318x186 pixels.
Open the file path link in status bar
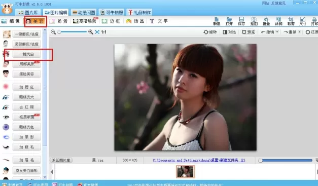click(x=199, y=160)
